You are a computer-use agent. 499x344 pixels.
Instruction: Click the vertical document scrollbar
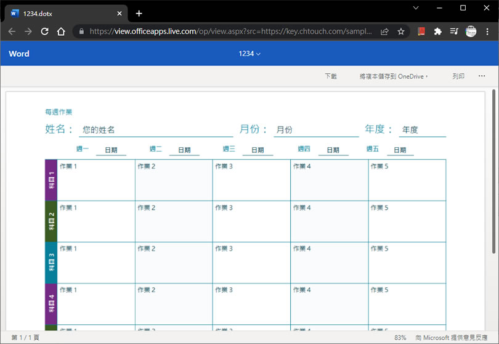(493, 173)
